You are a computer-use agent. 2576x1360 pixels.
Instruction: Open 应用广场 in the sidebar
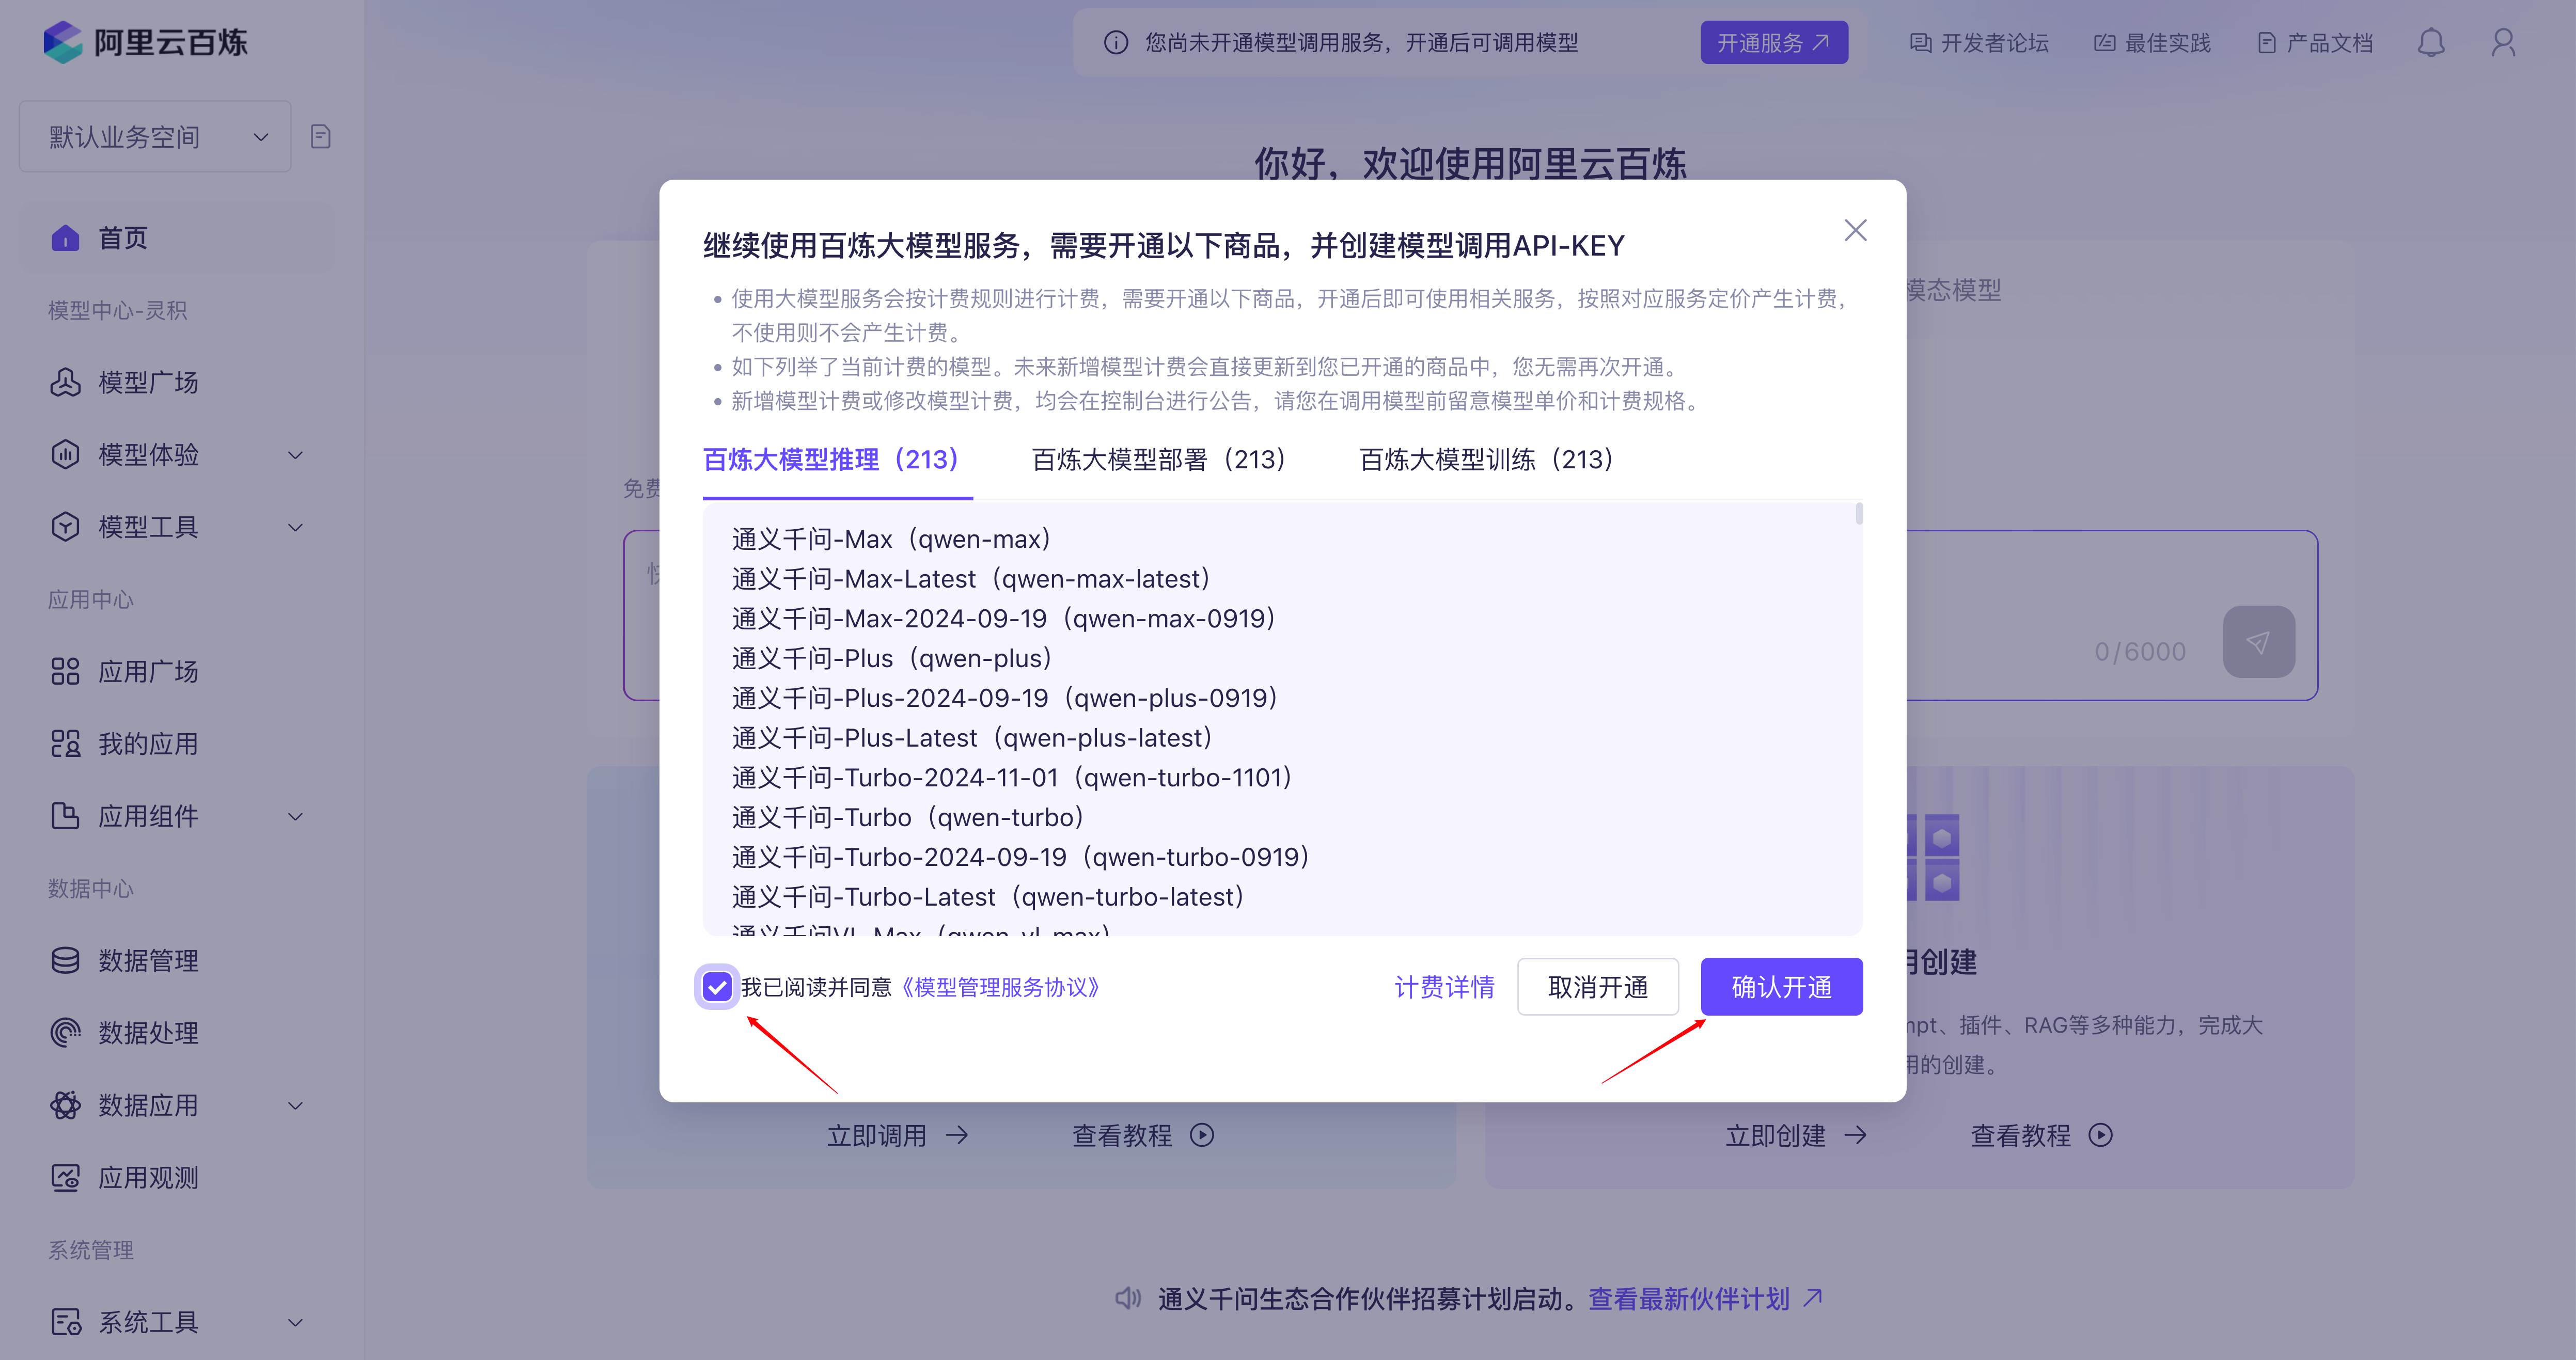tap(149, 671)
